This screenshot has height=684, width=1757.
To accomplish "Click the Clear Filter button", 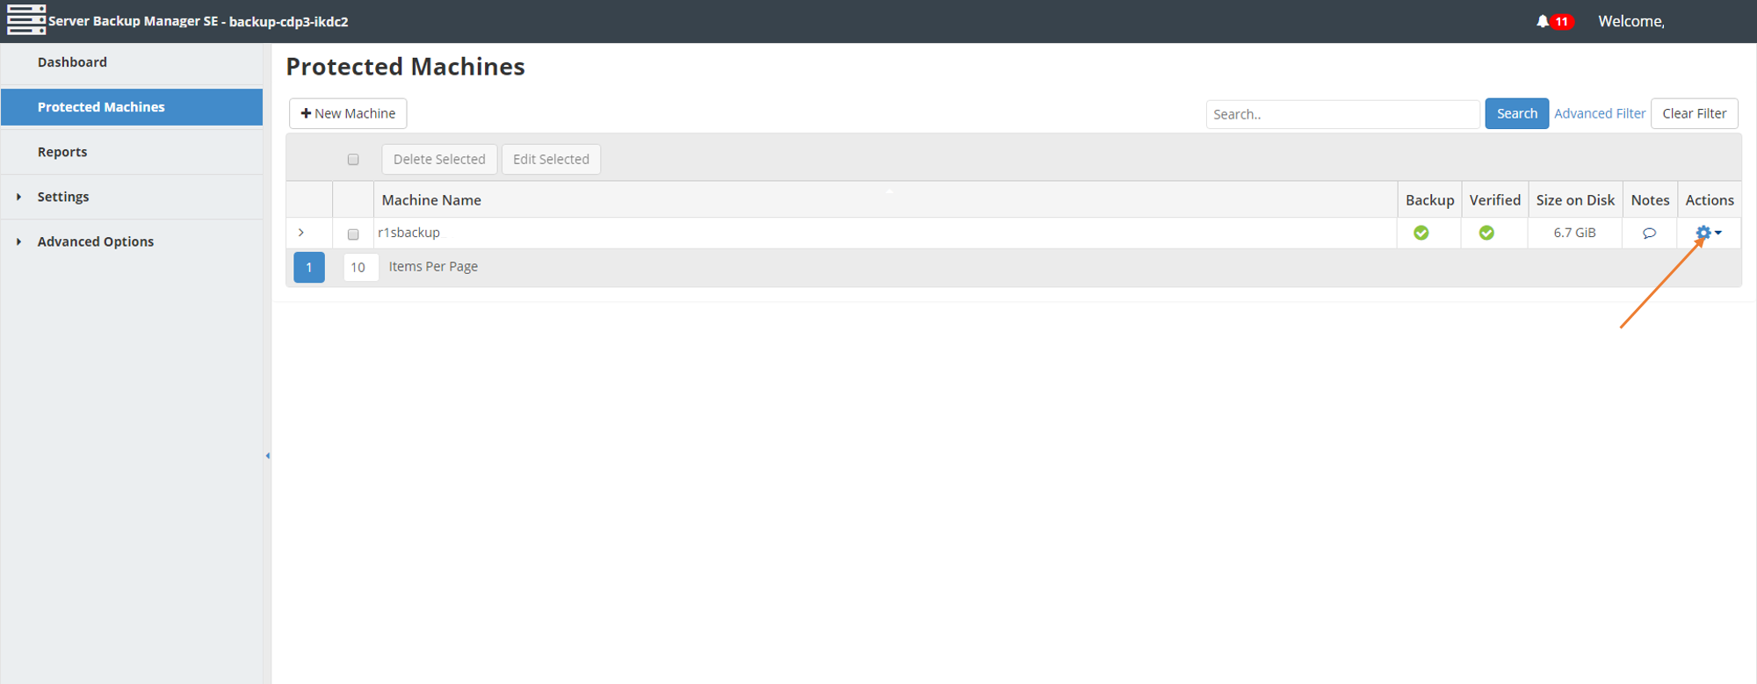I will (x=1694, y=113).
